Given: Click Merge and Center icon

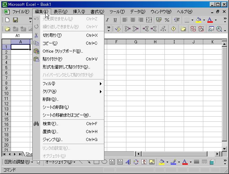Looking at the screenshot, I should click(x=149, y=20).
